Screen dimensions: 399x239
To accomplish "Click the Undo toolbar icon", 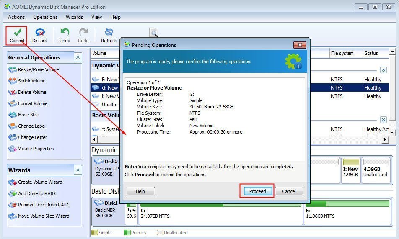I will pyautogui.click(x=65, y=36).
